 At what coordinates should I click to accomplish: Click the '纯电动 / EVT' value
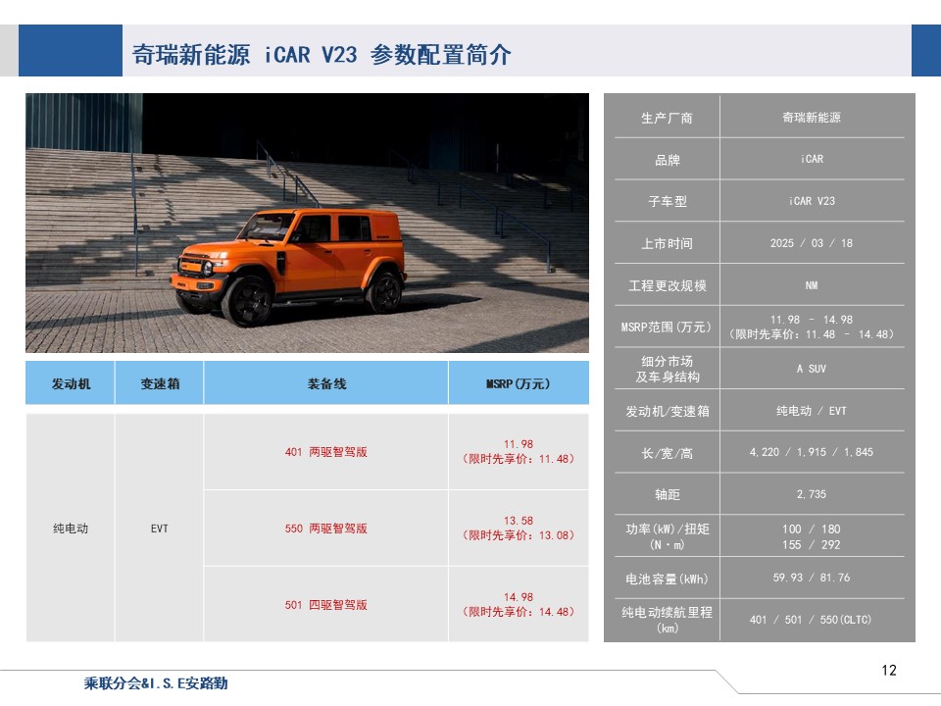[x=812, y=411]
